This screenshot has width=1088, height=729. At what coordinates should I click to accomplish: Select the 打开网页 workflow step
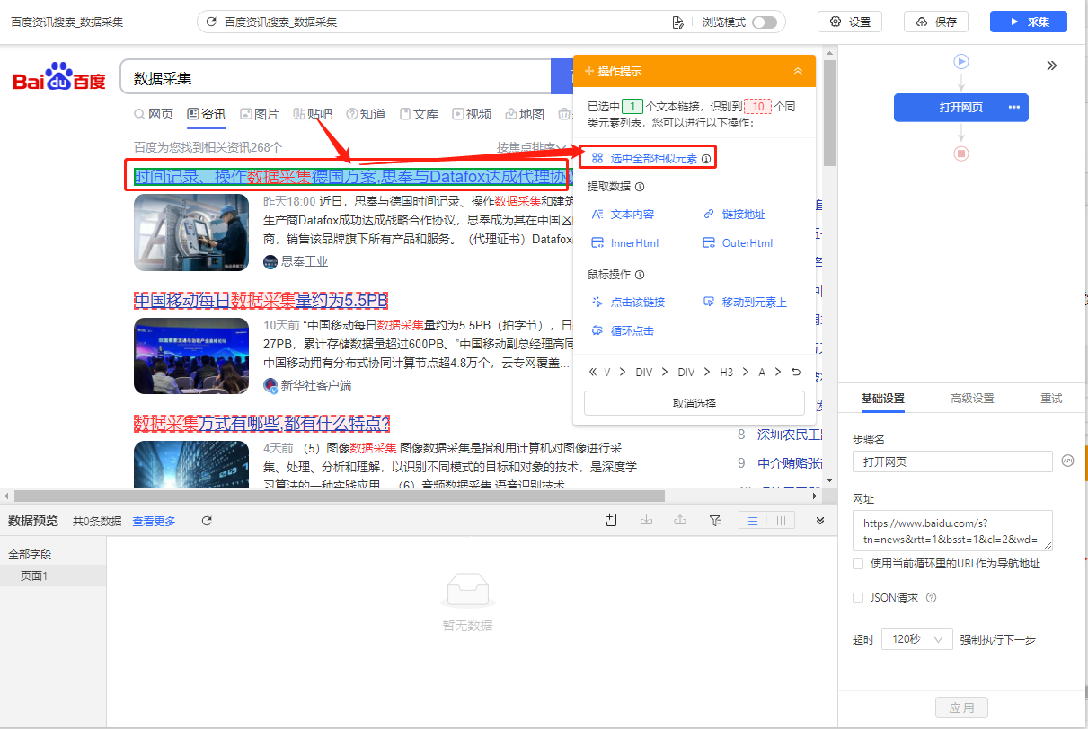click(961, 108)
